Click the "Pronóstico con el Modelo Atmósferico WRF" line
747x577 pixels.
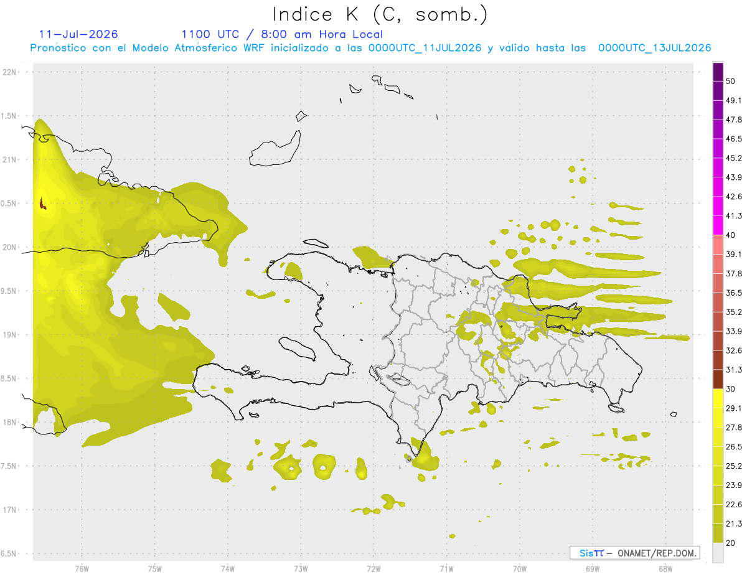[371, 48]
